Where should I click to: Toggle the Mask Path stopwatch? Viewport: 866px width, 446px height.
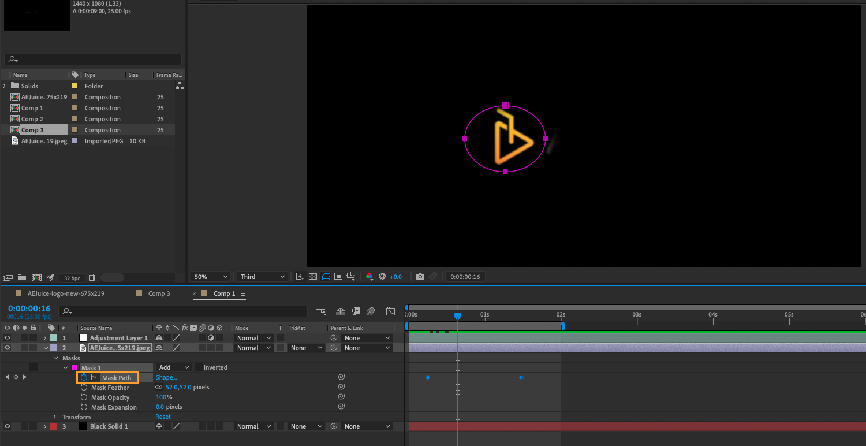pyautogui.click(x=84, y=377)
